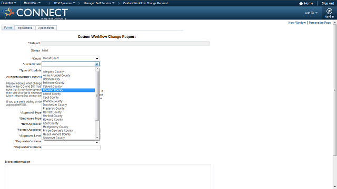The image size is (337, 189).
Task: Click the More Information text area
Action: 108,176
